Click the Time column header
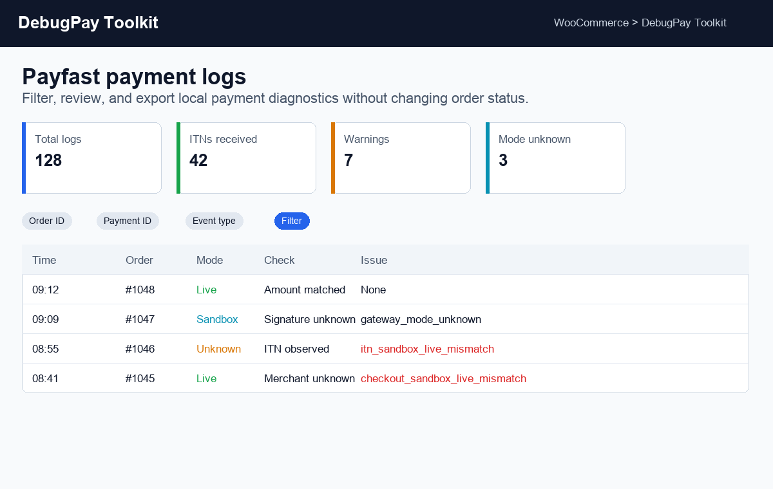 tap(44, 260)
